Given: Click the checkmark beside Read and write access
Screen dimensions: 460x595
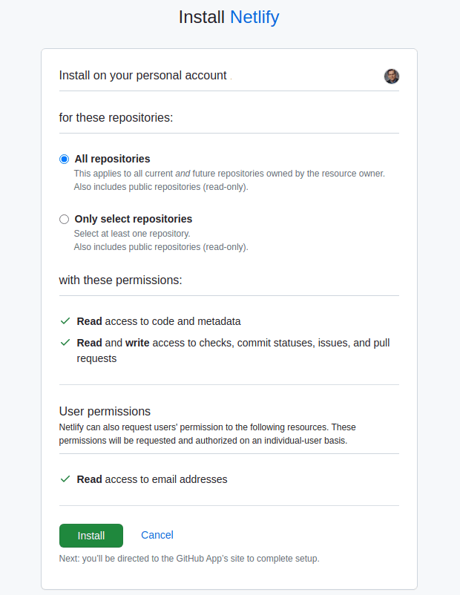Looking at the screenshot, I should [65, 343].
